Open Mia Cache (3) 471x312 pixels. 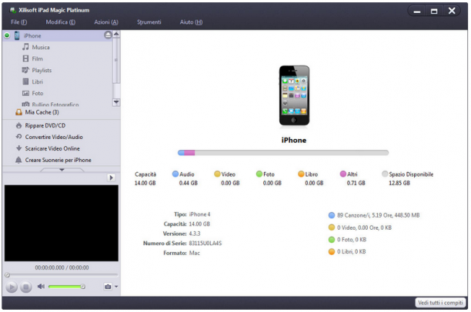(x=42, y=112)
